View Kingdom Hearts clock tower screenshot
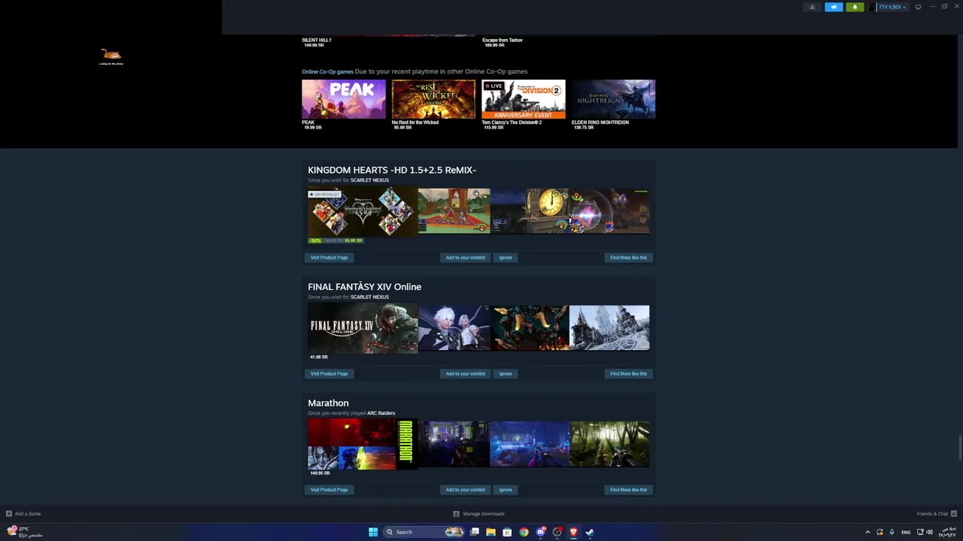The height and width of the screenshot is (541, 963). pos(530,211)
